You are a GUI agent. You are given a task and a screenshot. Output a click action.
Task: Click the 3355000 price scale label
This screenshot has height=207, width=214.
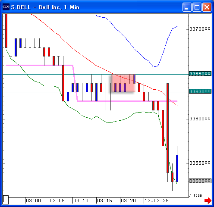[x=200, y=163]
